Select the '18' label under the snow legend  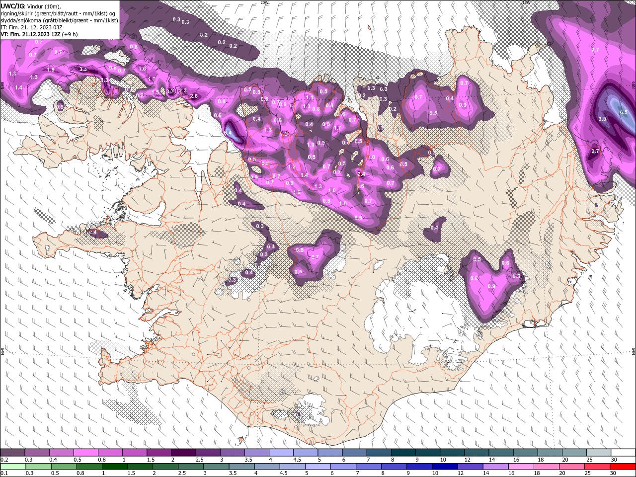click(x=542, y=460)
